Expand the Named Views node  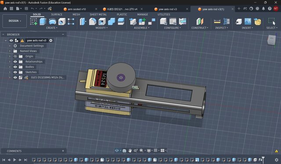(10, 51)
